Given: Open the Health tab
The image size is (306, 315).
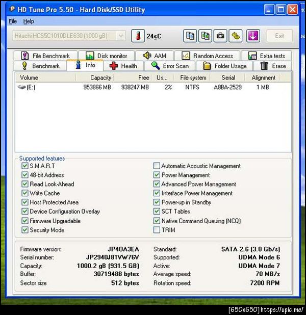Looking at the screenshot, I should point(123,66).
